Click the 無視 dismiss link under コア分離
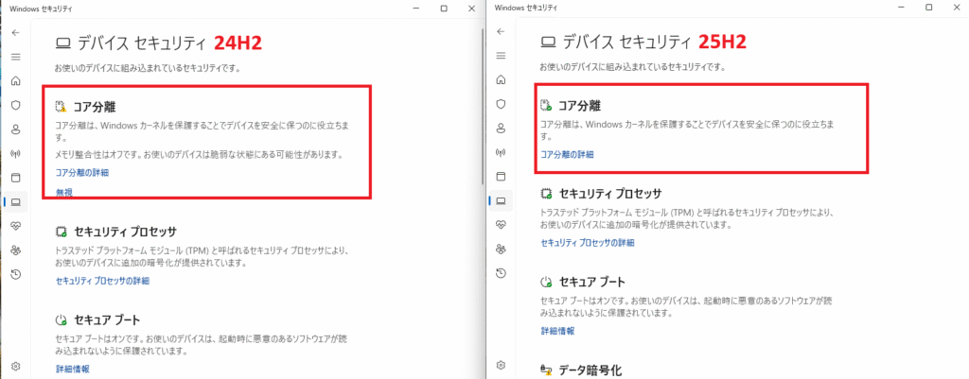The image size is (969, 379). pyautogui.click(x=64, y=193)
